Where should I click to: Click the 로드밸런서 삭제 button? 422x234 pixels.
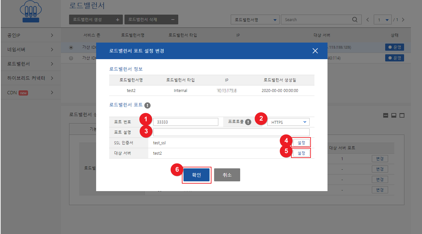coord(151,19)
